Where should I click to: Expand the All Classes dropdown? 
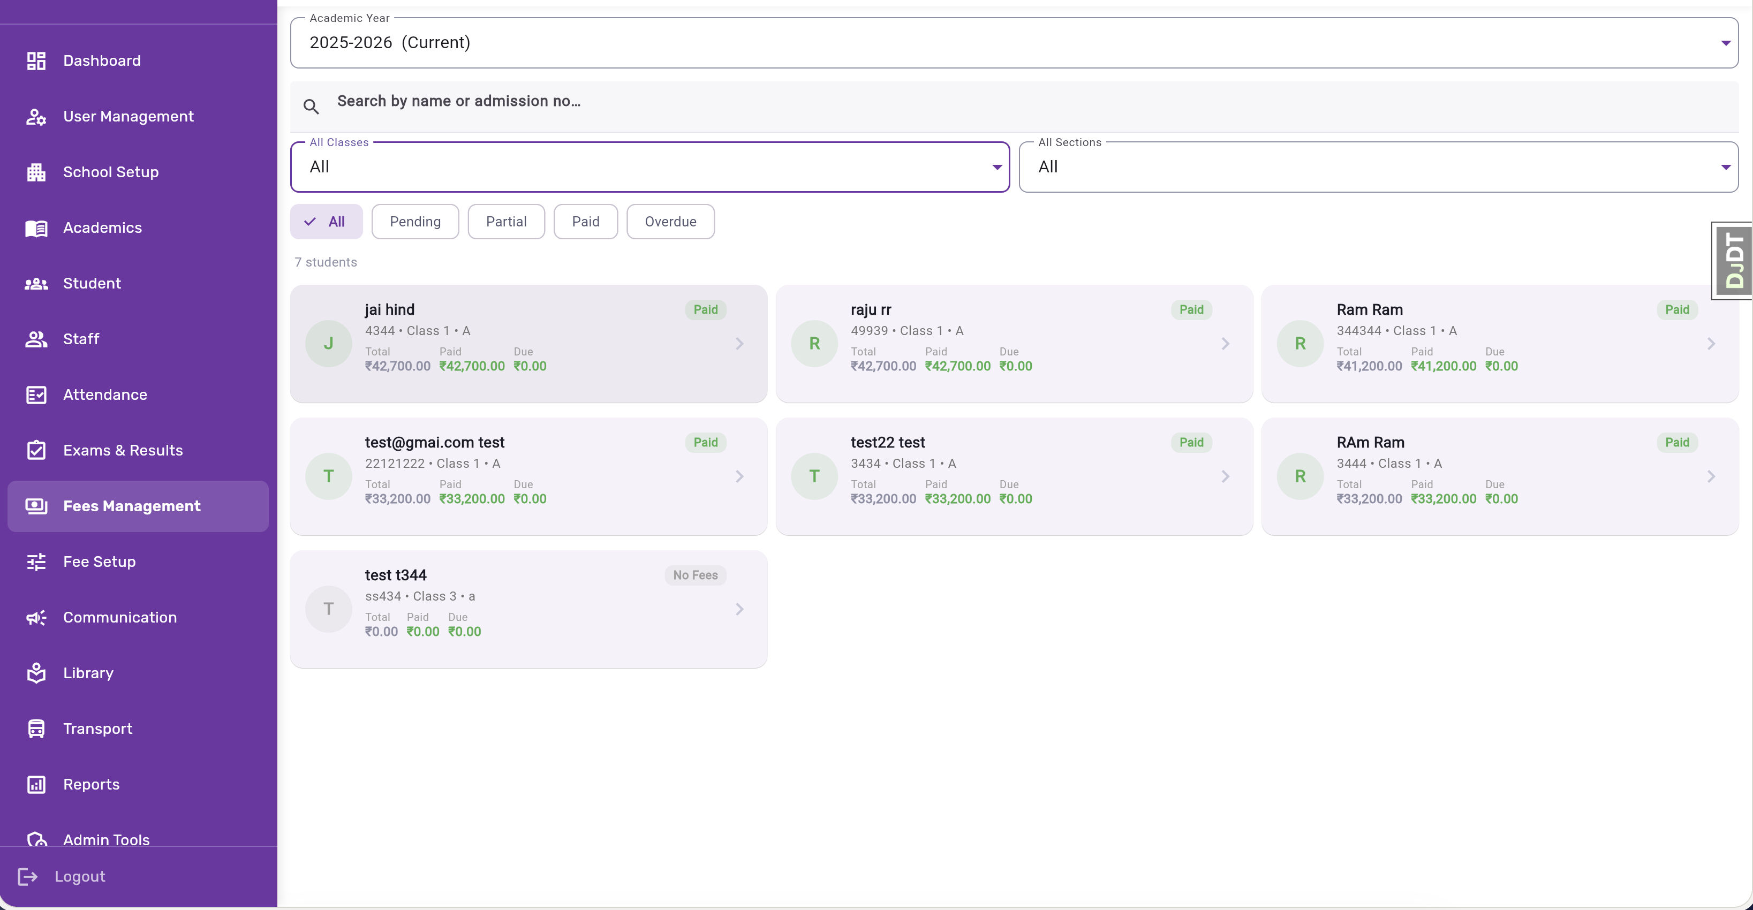(997, 166)
